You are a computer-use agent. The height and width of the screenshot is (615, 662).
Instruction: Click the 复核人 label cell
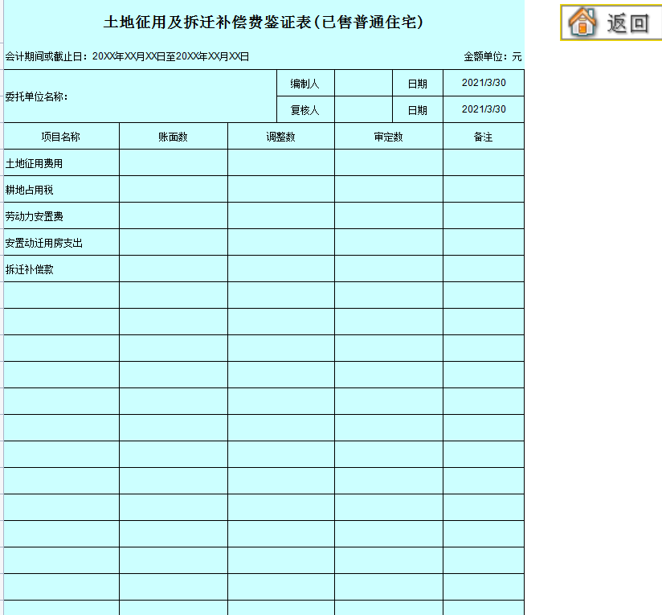click(304, 109)
